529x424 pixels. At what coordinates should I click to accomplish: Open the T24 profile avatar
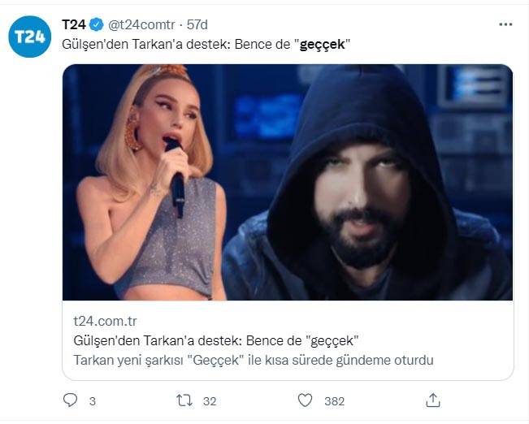[x=30, y=37]
